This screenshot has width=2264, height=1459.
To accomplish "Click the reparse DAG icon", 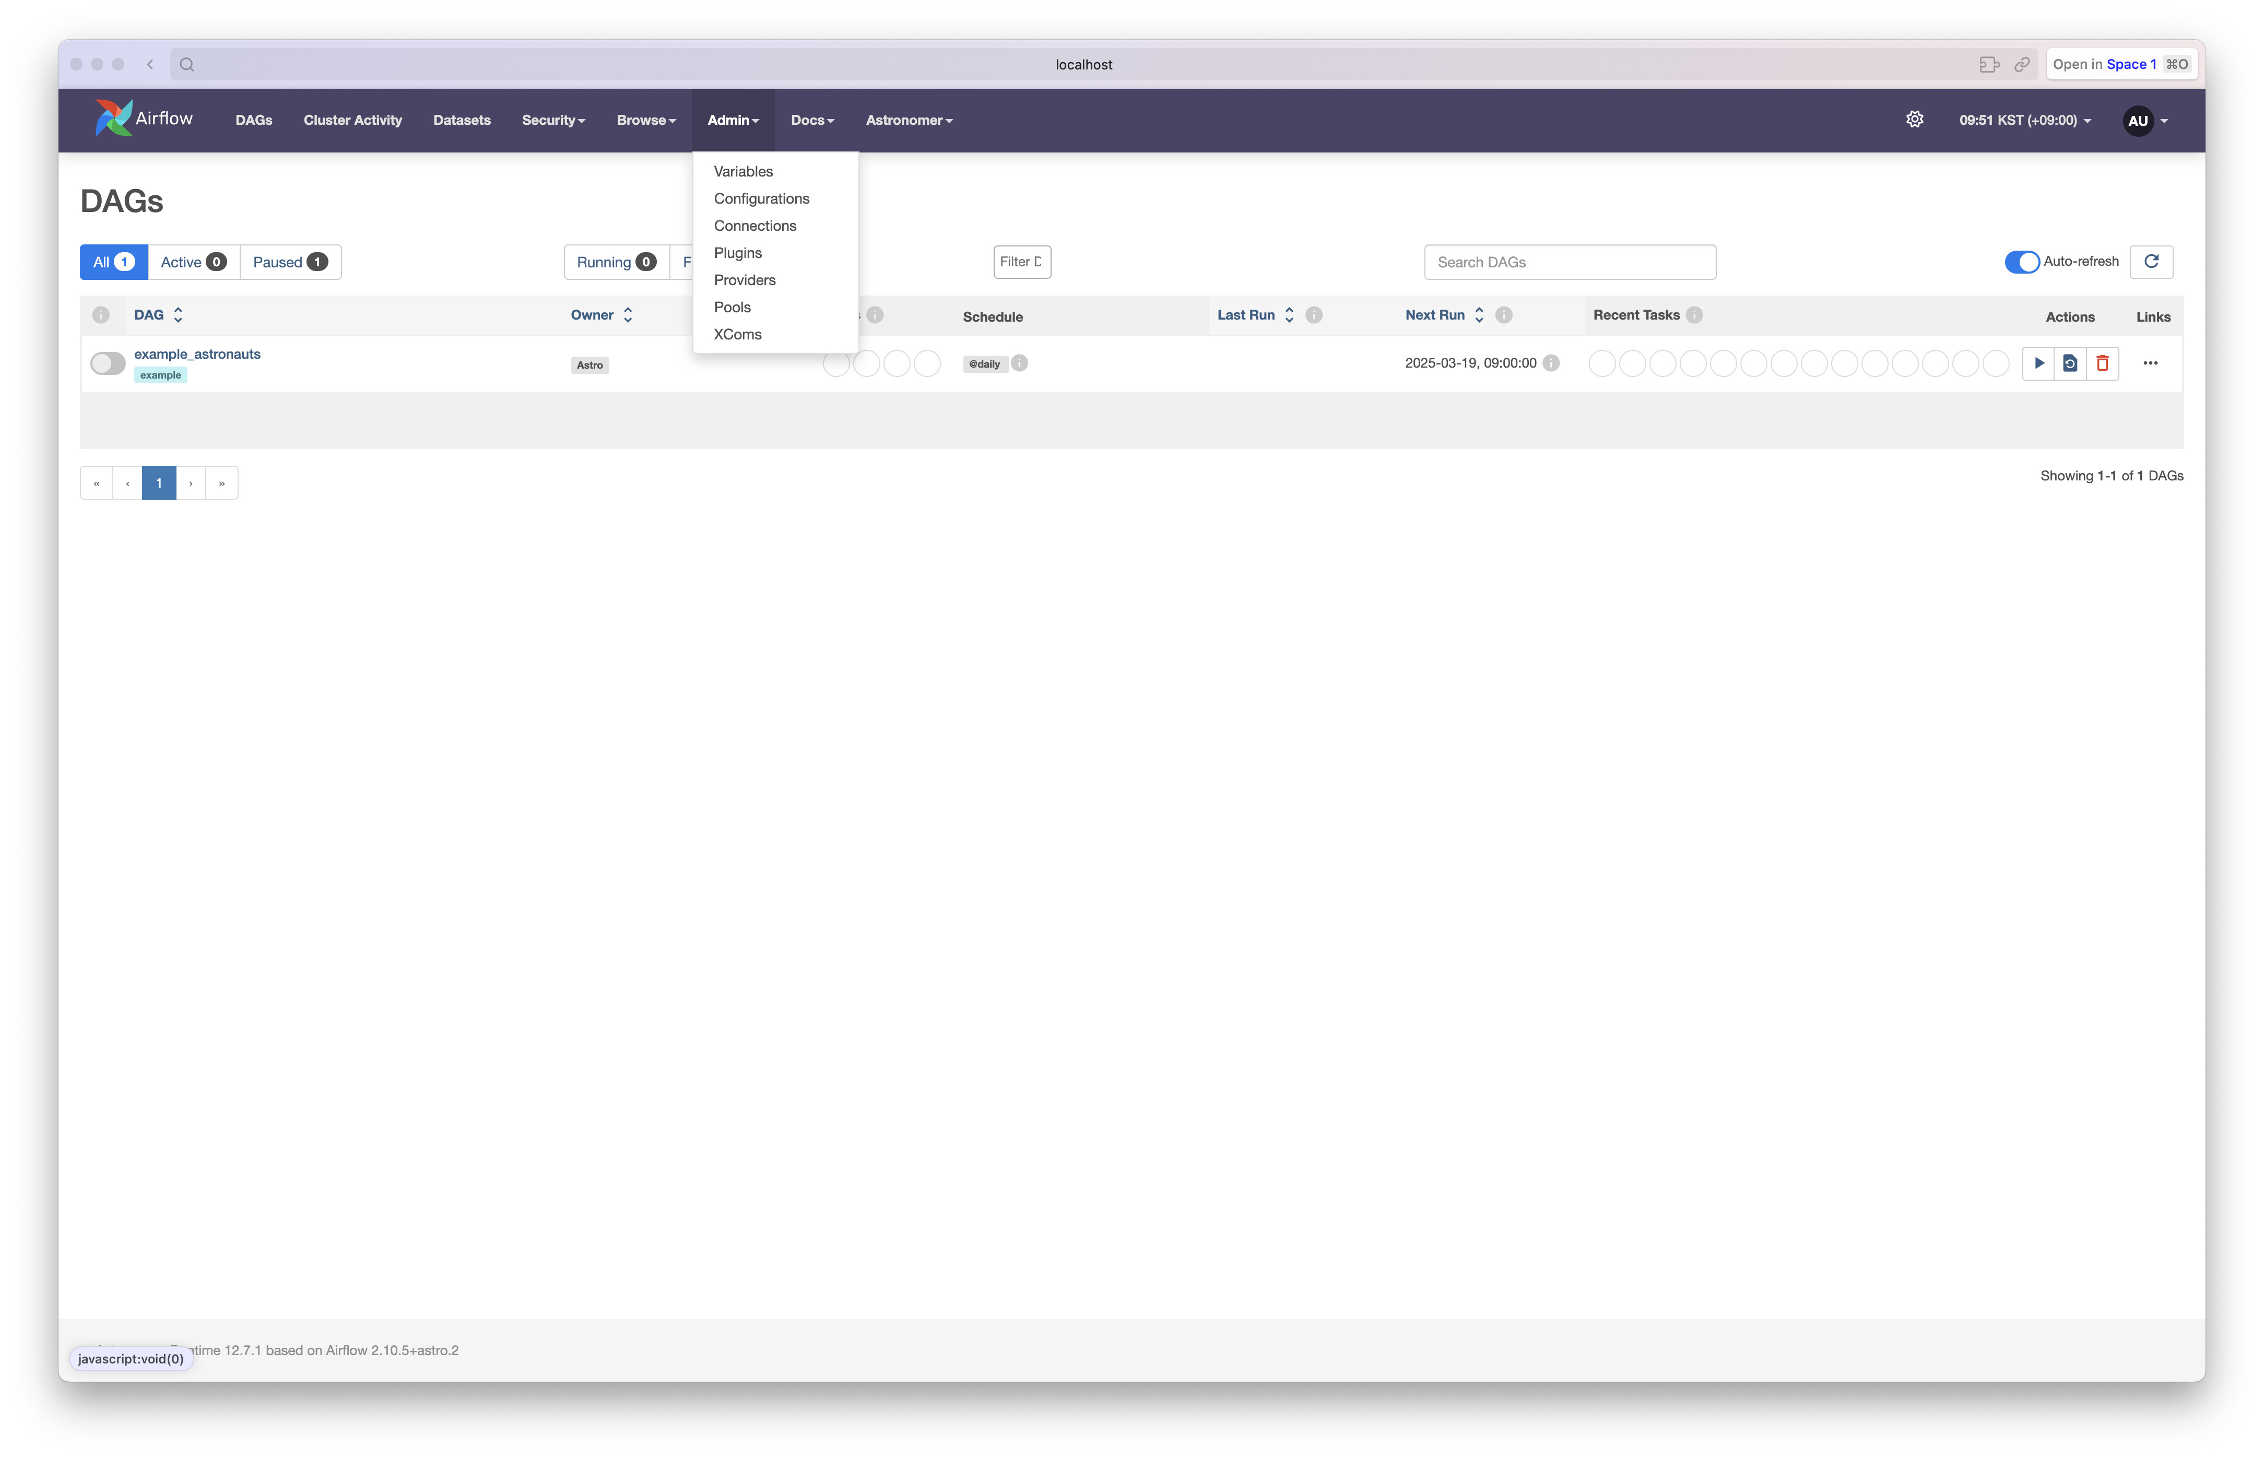I will pyautogui.click(x=2070, y=363).
